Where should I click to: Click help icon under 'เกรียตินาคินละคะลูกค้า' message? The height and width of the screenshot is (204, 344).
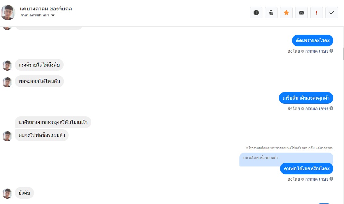tap(331, 108)
